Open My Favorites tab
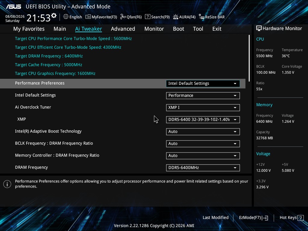 click(29, 29)
